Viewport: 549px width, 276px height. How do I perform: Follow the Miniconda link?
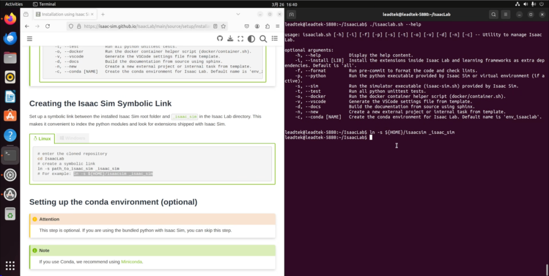coord(132,262)
